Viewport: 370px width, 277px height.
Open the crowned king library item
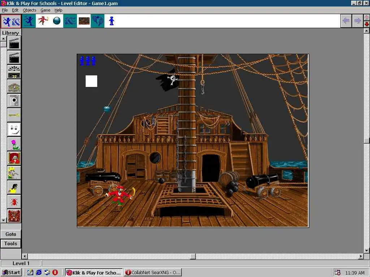[x=14, y=173]
